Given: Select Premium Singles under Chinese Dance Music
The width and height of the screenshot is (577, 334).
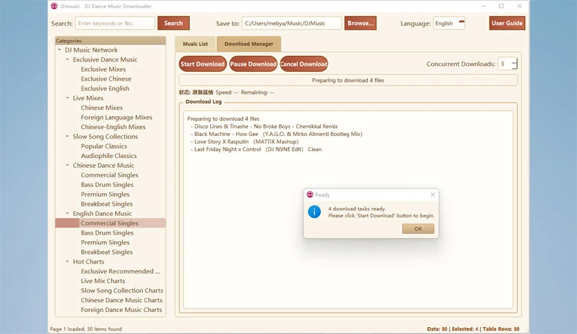Looking at the screenshot, I should tap(105, 194).
